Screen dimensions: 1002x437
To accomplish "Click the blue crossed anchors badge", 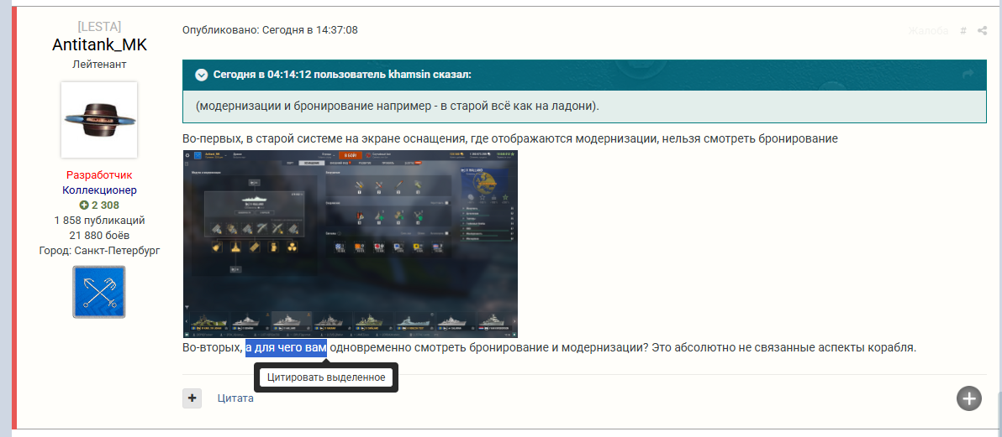I will coord(99,292).
